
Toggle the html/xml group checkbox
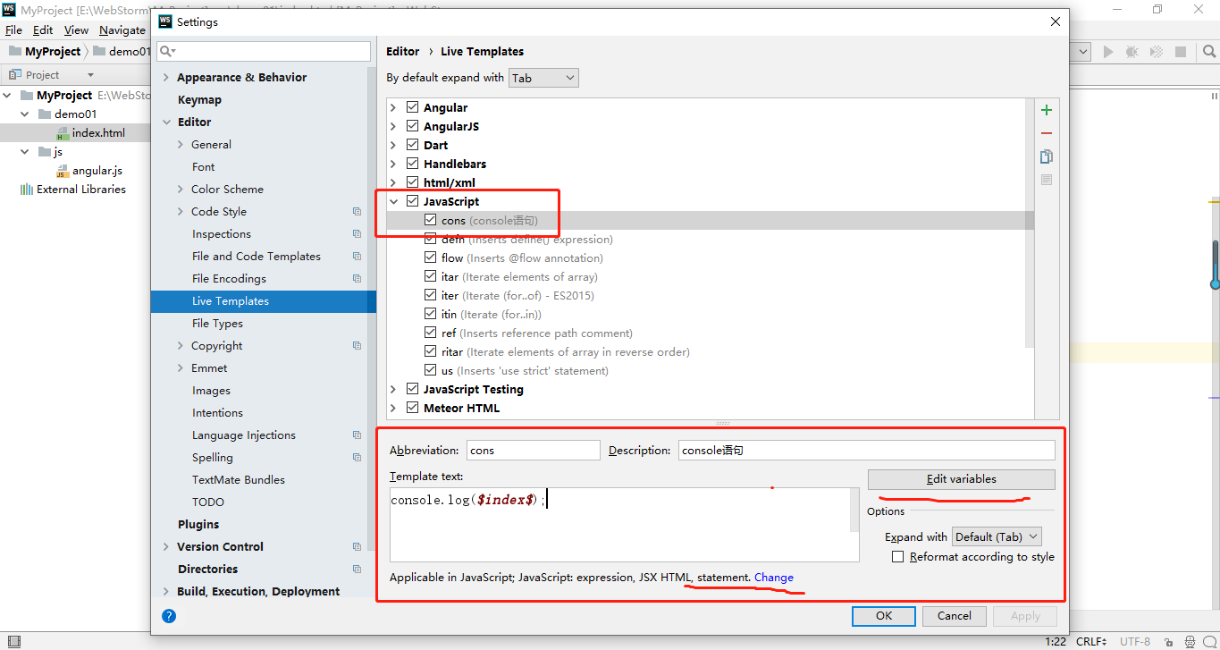coord(412,182)
